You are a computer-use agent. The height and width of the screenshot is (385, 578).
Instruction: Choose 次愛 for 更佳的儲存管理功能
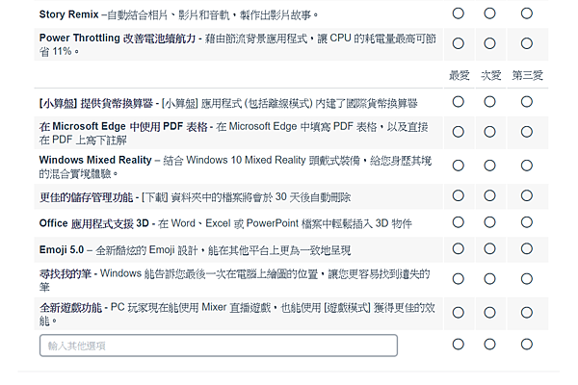490,196
